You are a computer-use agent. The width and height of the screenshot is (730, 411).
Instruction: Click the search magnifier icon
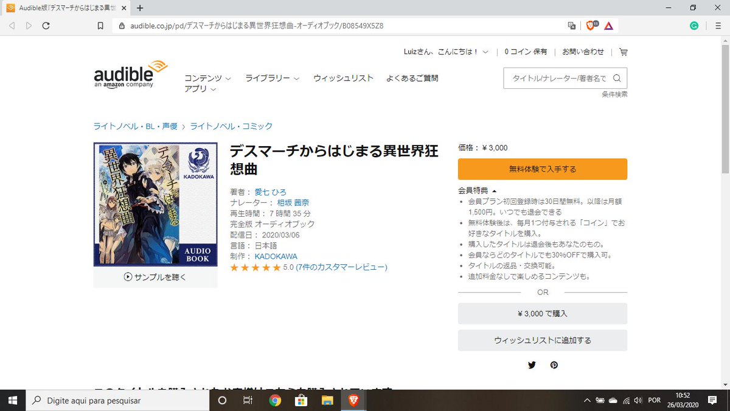coord(617,78)
